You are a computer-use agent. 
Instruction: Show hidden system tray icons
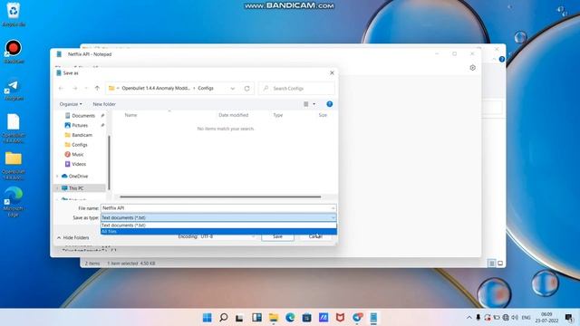pyautogui.click(x=469, y=318)
